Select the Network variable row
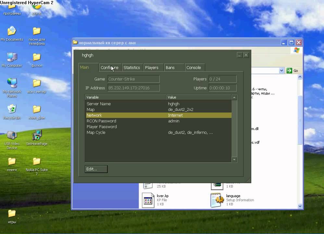This screenshot has height=234, width=324. click(158, 115)
